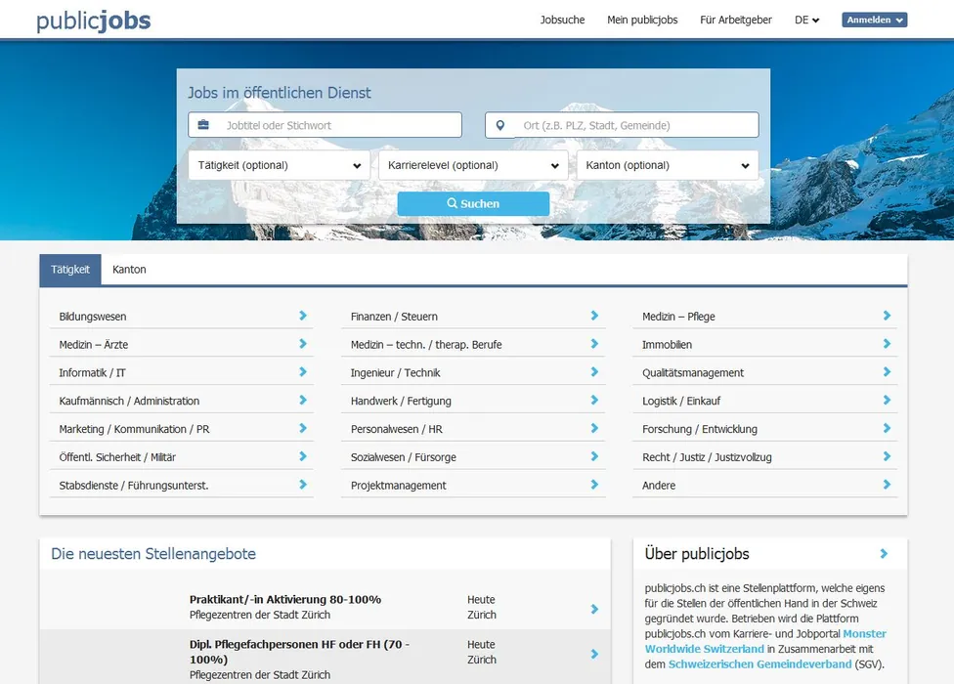Focus the Jobtitel oder Stichwort input field

pos(325,125)
